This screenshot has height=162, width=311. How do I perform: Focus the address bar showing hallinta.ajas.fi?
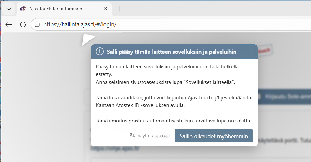point(159,24)
